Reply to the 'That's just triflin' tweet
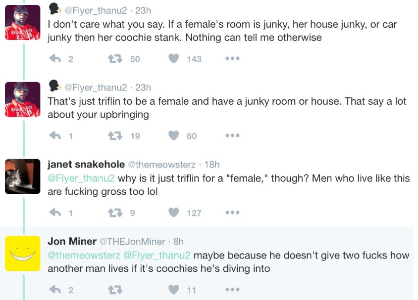 [x=55, y=136]
